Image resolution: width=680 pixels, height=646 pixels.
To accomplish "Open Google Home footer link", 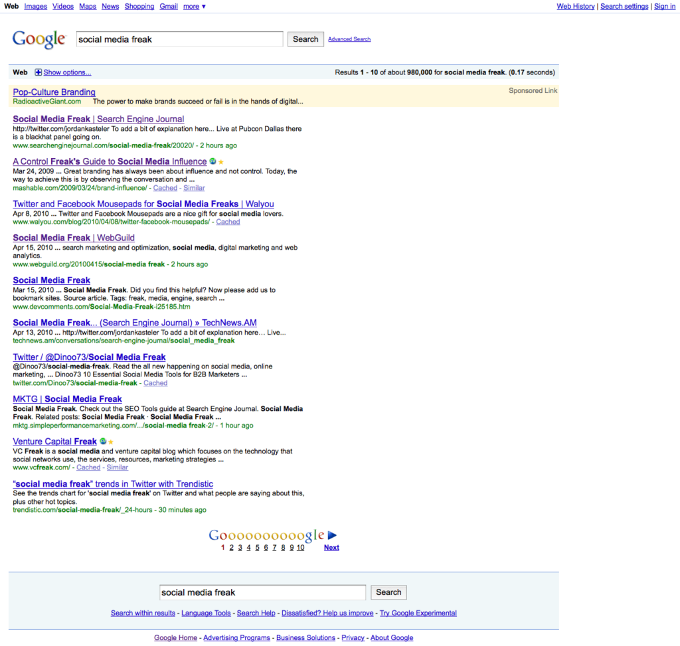I will click(x=175, y=638).
